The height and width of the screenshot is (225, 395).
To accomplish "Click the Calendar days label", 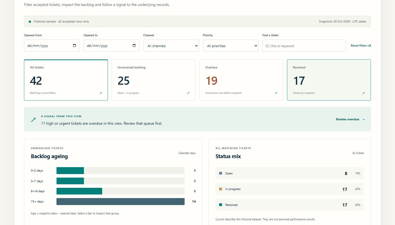I will (187, 153).
